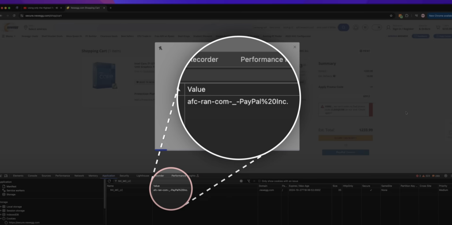Expand the IndexedDB tree node
Viewport: 452px width, 225px height.
coord(1,214)
